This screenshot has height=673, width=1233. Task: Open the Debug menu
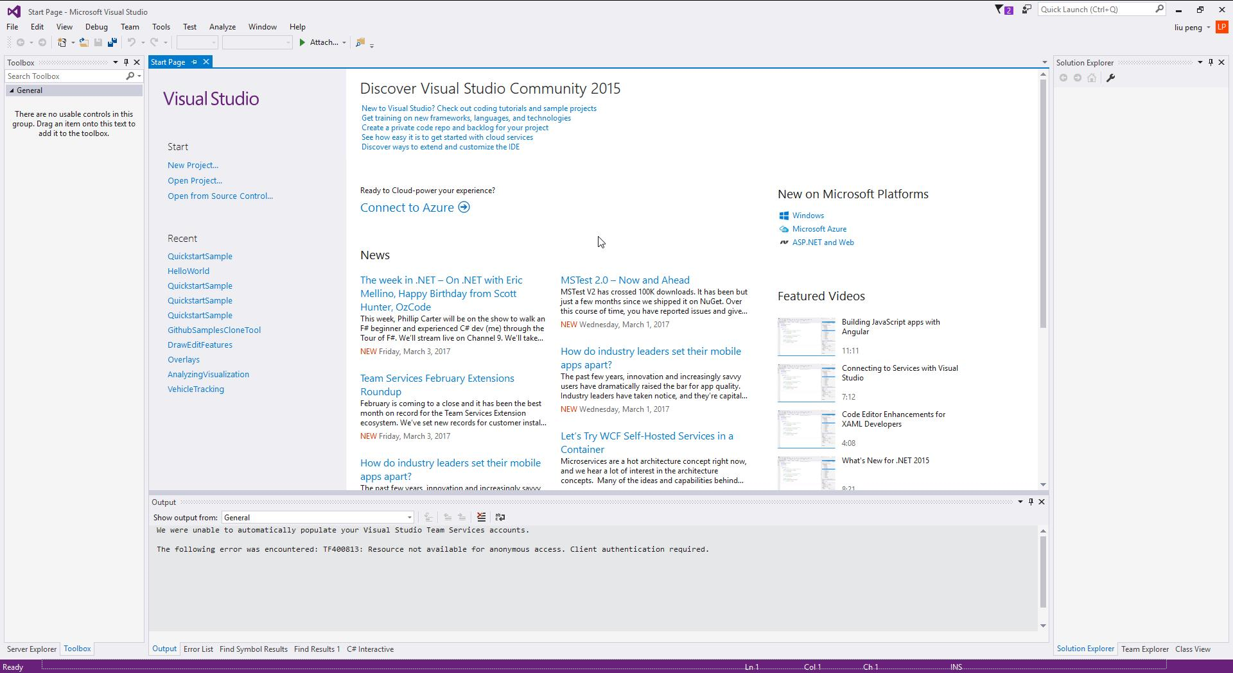pyautogui.click(x=96, y=27)
